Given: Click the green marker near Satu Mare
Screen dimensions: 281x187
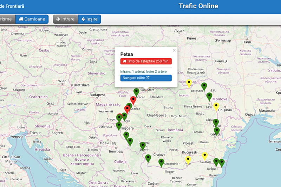Looking at the screenshot, I should tap(137, 92).
